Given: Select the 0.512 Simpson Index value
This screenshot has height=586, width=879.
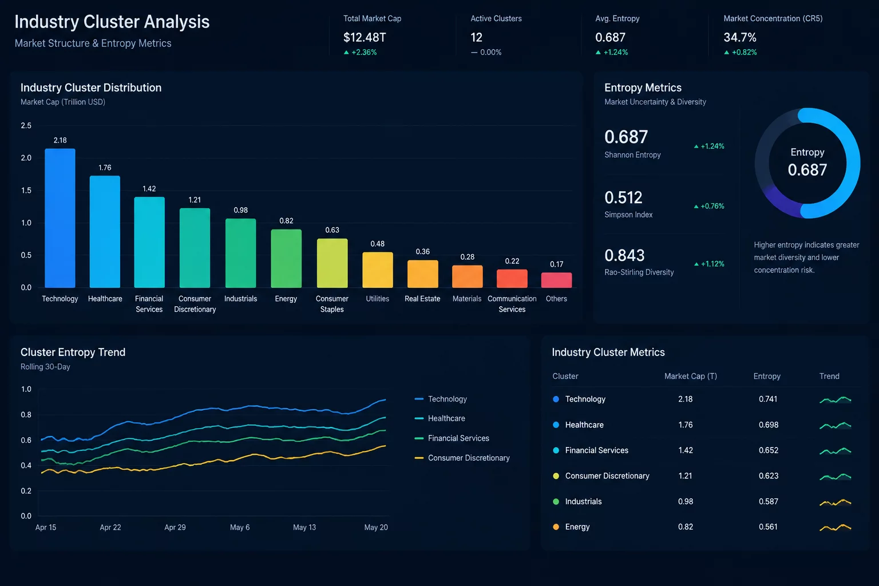Looking at the screenshot, I should click(x=623, y=197).
